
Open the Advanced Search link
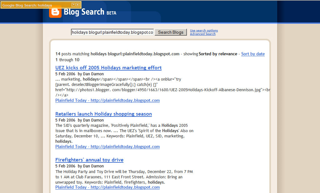point(202,34)
